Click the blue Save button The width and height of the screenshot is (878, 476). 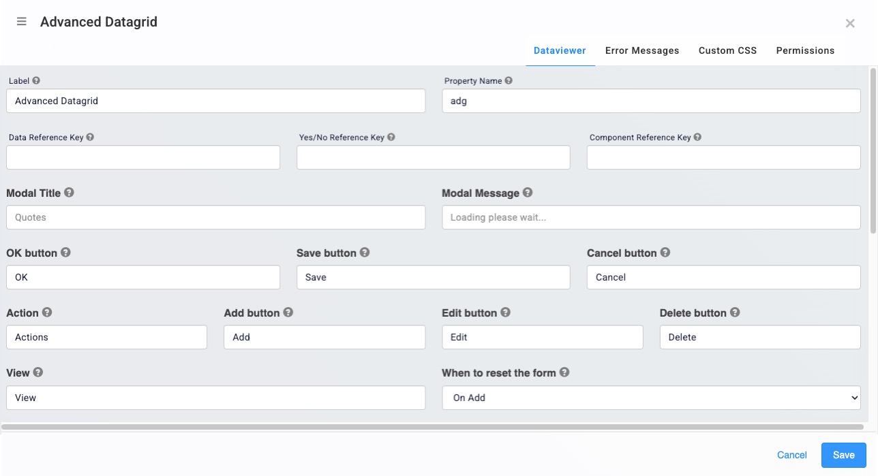pyautogui.click(x=843, y=455)
